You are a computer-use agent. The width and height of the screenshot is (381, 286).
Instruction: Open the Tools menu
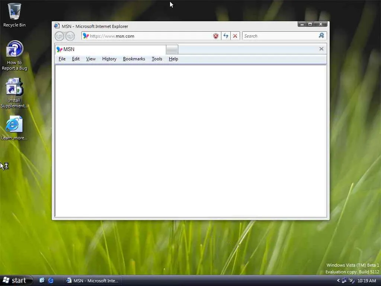[x=157, y=59]
